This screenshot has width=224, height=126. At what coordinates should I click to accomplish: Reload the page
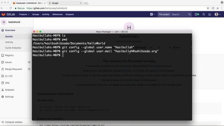point(10,8)
